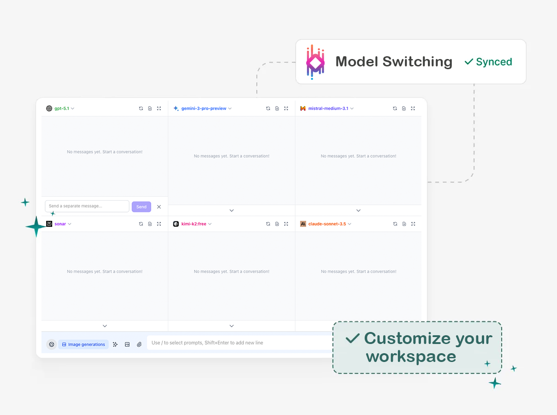Screen dimensions: 557x415
Task: Open the kimi-k2:free fullscreen view
Action: (286, 224)
